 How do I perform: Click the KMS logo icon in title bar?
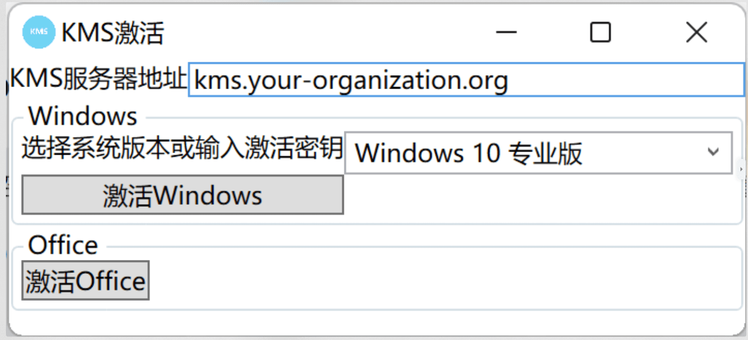(38, 32)
